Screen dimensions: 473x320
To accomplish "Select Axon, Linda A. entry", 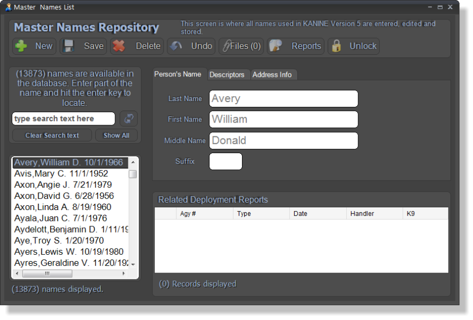I will [71, 207].
